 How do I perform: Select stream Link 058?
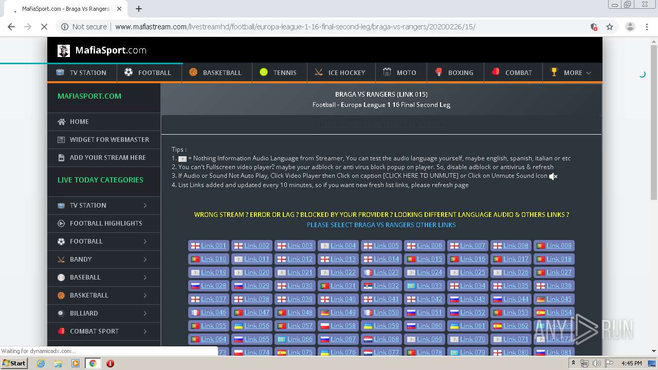(338, 326)
